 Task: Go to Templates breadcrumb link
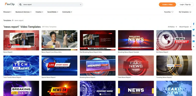pyautogui.click(x=7, y=20)
